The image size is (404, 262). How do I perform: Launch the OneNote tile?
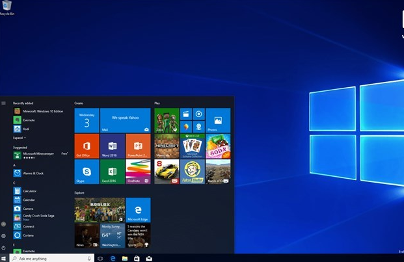(x=138, y=172)
